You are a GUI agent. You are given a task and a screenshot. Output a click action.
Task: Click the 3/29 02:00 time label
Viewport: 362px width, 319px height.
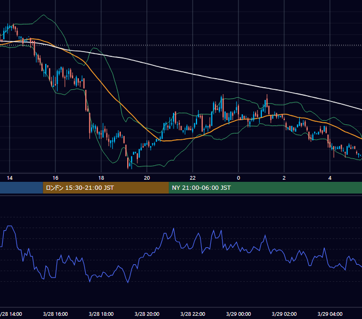(x=284, y=314)
